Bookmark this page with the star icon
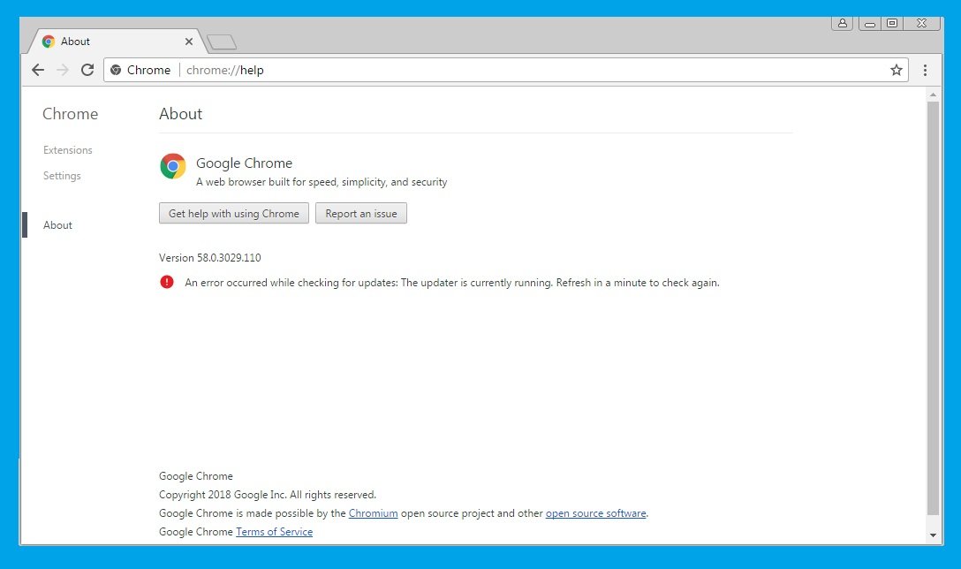Screen dimensions: 961x569 point(896,70)
